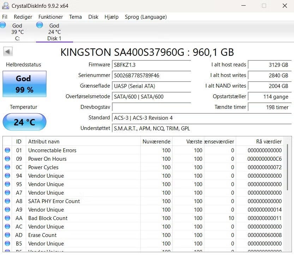Click the blue status dot for C: drive
The height and width of the screenshot is (255, 294).
pyautogui.click(x=2, y=25)
